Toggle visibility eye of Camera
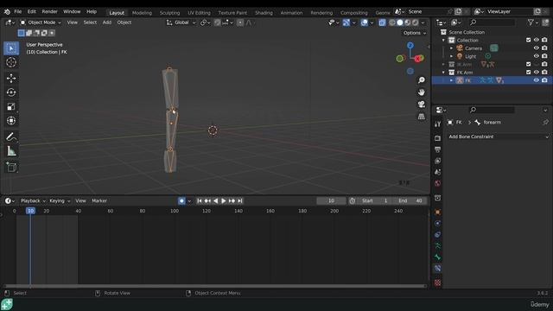 click(536, 48)
